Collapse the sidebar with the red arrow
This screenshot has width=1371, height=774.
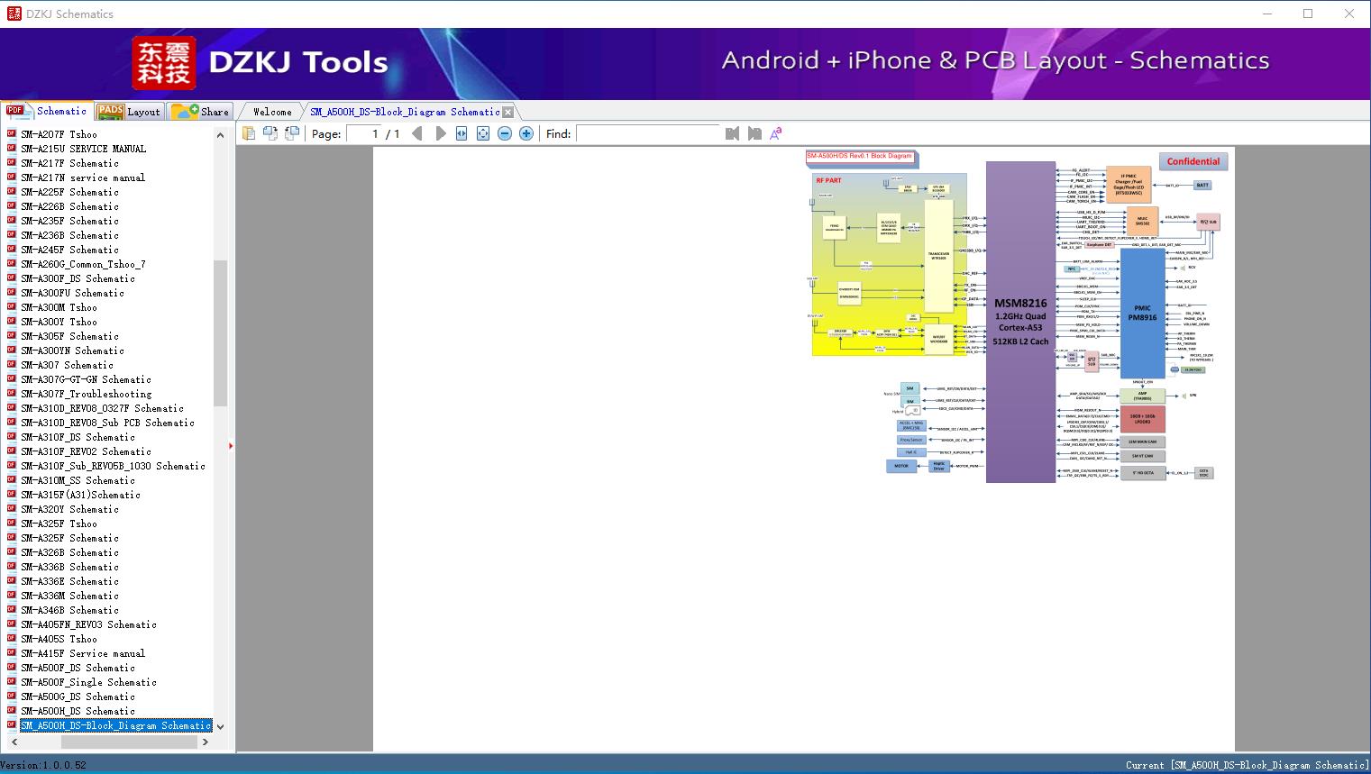[x=231, y=446]
